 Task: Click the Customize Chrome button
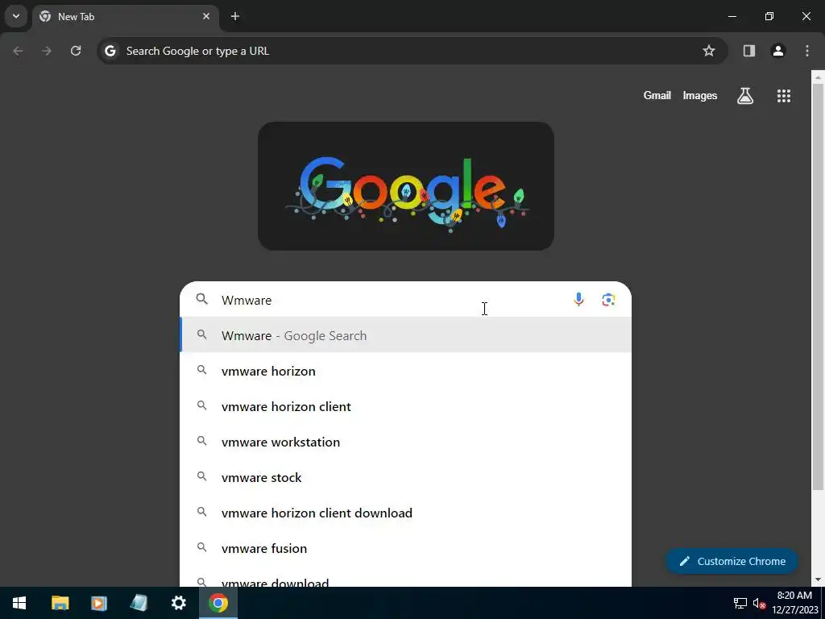pos(732,561)
